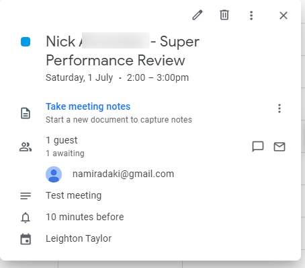Screen dimensions: 305x268
Task: Close the event details popup
Action: point(284,15)
